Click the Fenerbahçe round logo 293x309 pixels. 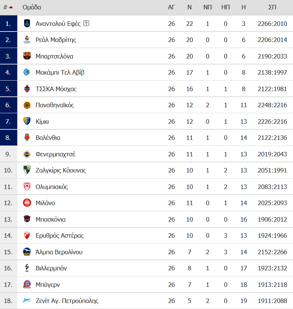[x=27, y=154]
